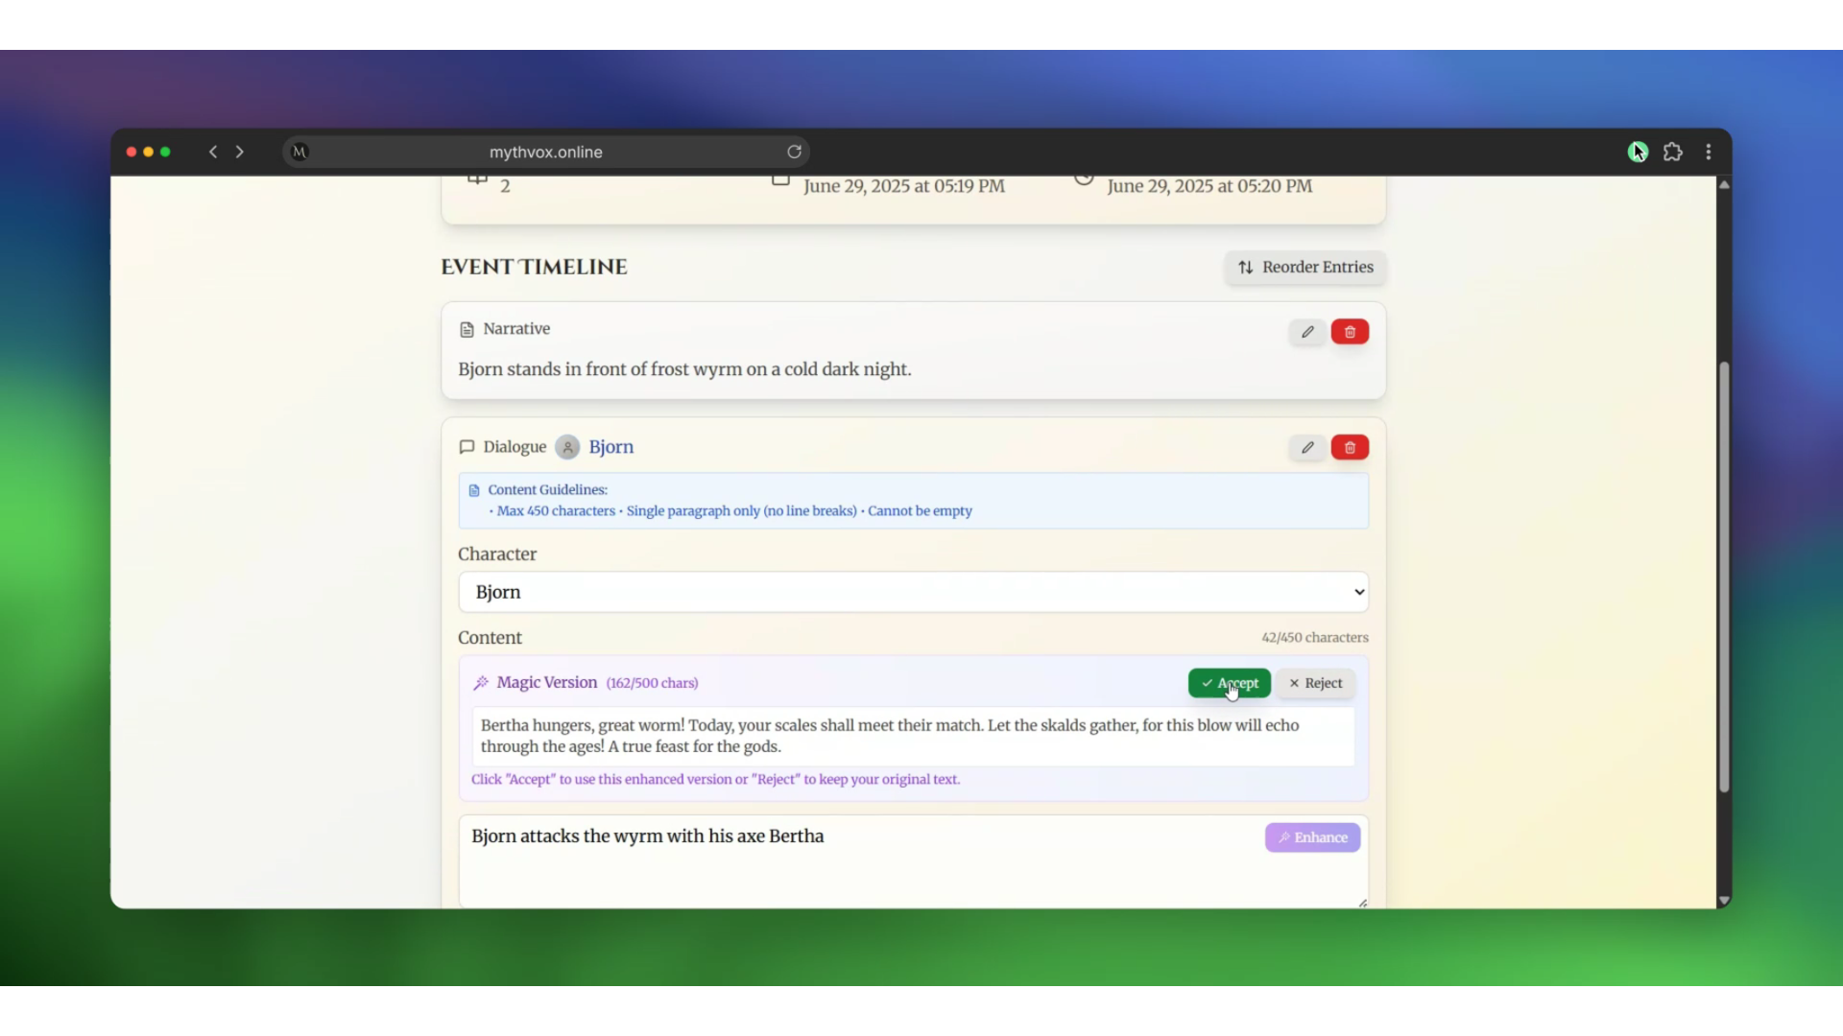Image resolution: width=1843 pixels, height=1036 pixels.
Task: Open the Character dropdown showing Bjorn
Action: 913,592
